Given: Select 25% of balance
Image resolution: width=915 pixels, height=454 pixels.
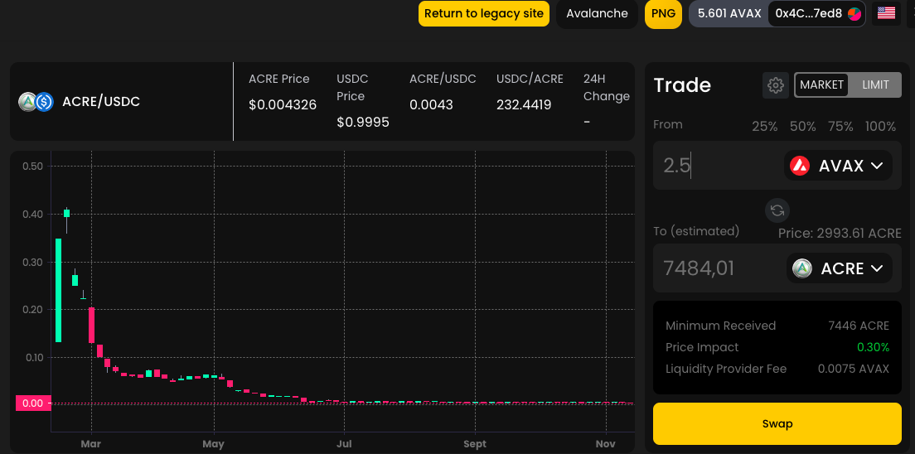Looking at the screenshot, I should (x=764, y=127).
